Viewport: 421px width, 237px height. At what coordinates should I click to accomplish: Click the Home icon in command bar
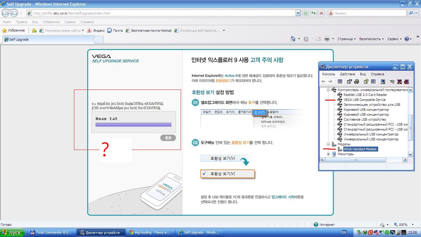click(x=293, y=39)
